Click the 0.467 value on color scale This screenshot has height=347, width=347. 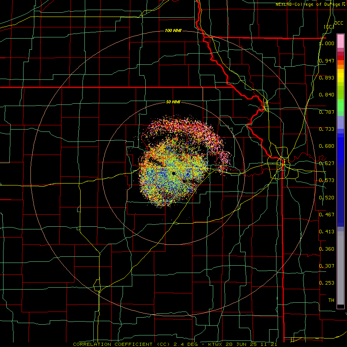[327, 214]
